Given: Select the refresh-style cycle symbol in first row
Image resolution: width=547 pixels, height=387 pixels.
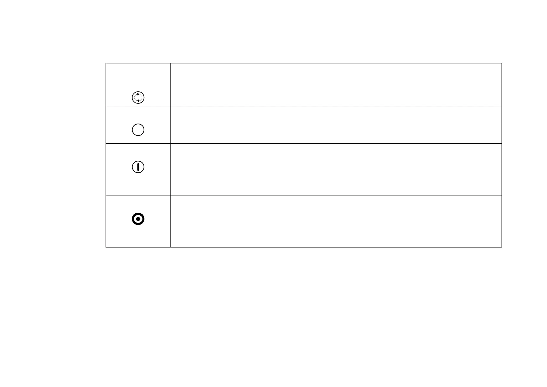Looking at the screenshot, I should 138,98.
